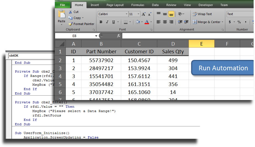This screenshot has width=255, height=147.
Task: Switch to the Page Layout tab
Action: pos(115,5)
